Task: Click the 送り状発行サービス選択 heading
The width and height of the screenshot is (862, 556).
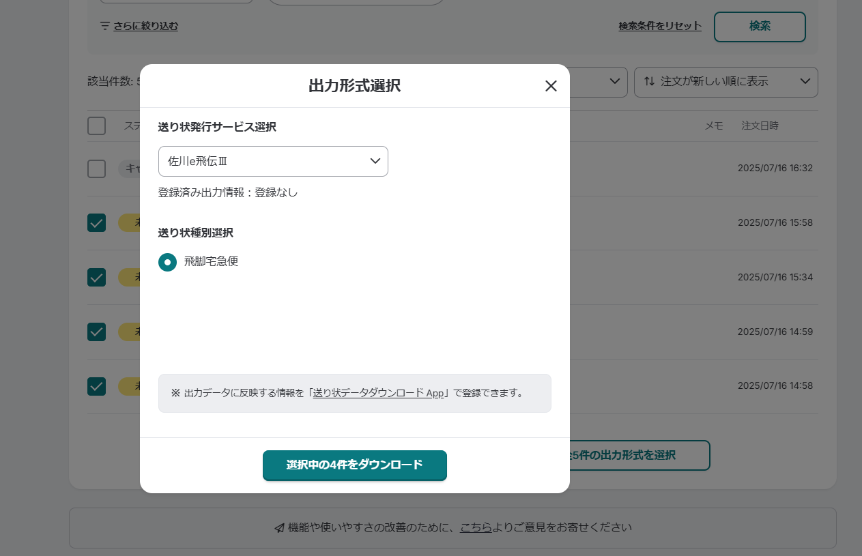Action: [217, 127]
